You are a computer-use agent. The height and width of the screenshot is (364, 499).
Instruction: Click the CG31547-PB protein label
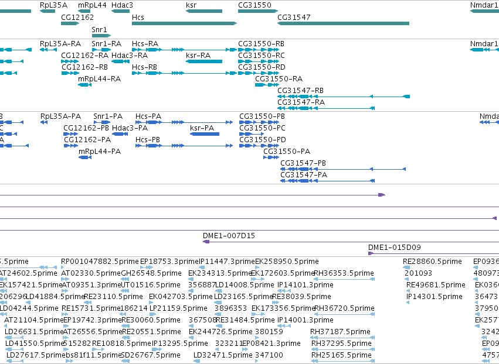[303, 163]
